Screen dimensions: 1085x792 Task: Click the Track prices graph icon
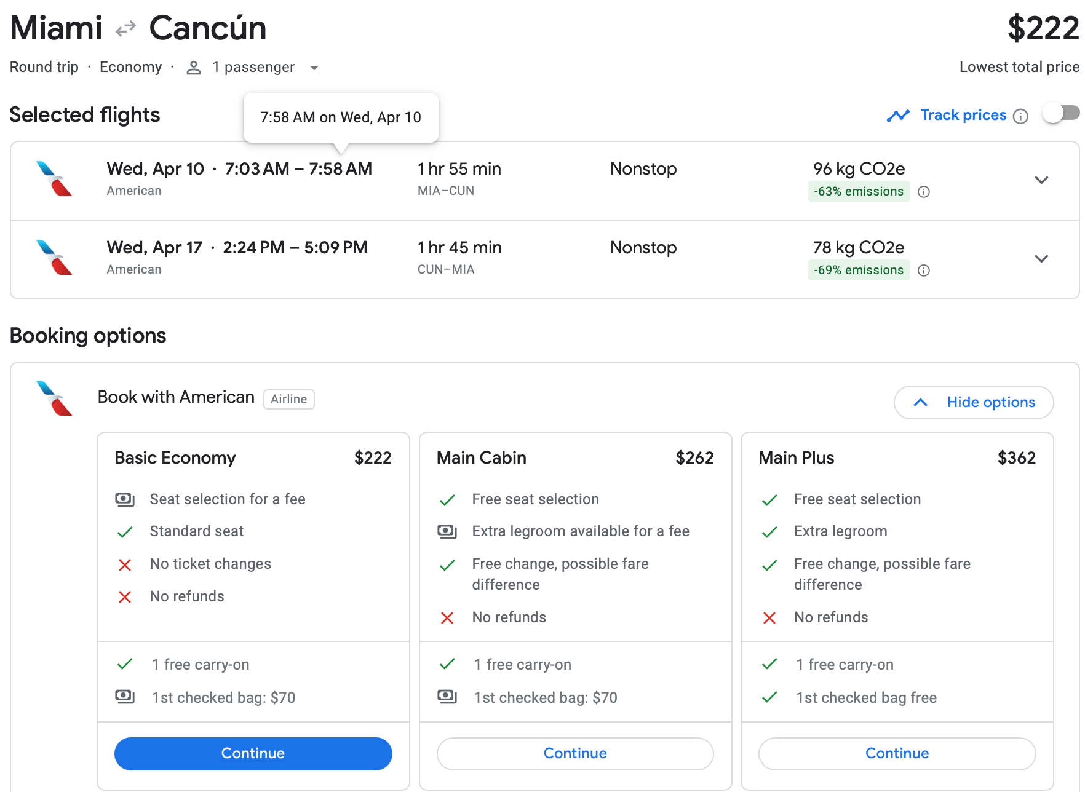[898, 116]
